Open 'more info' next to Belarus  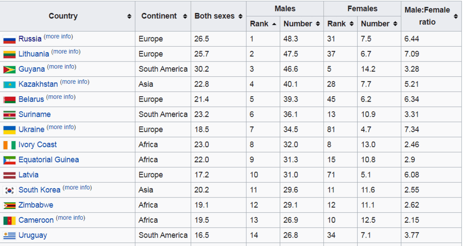coord(60,97)
